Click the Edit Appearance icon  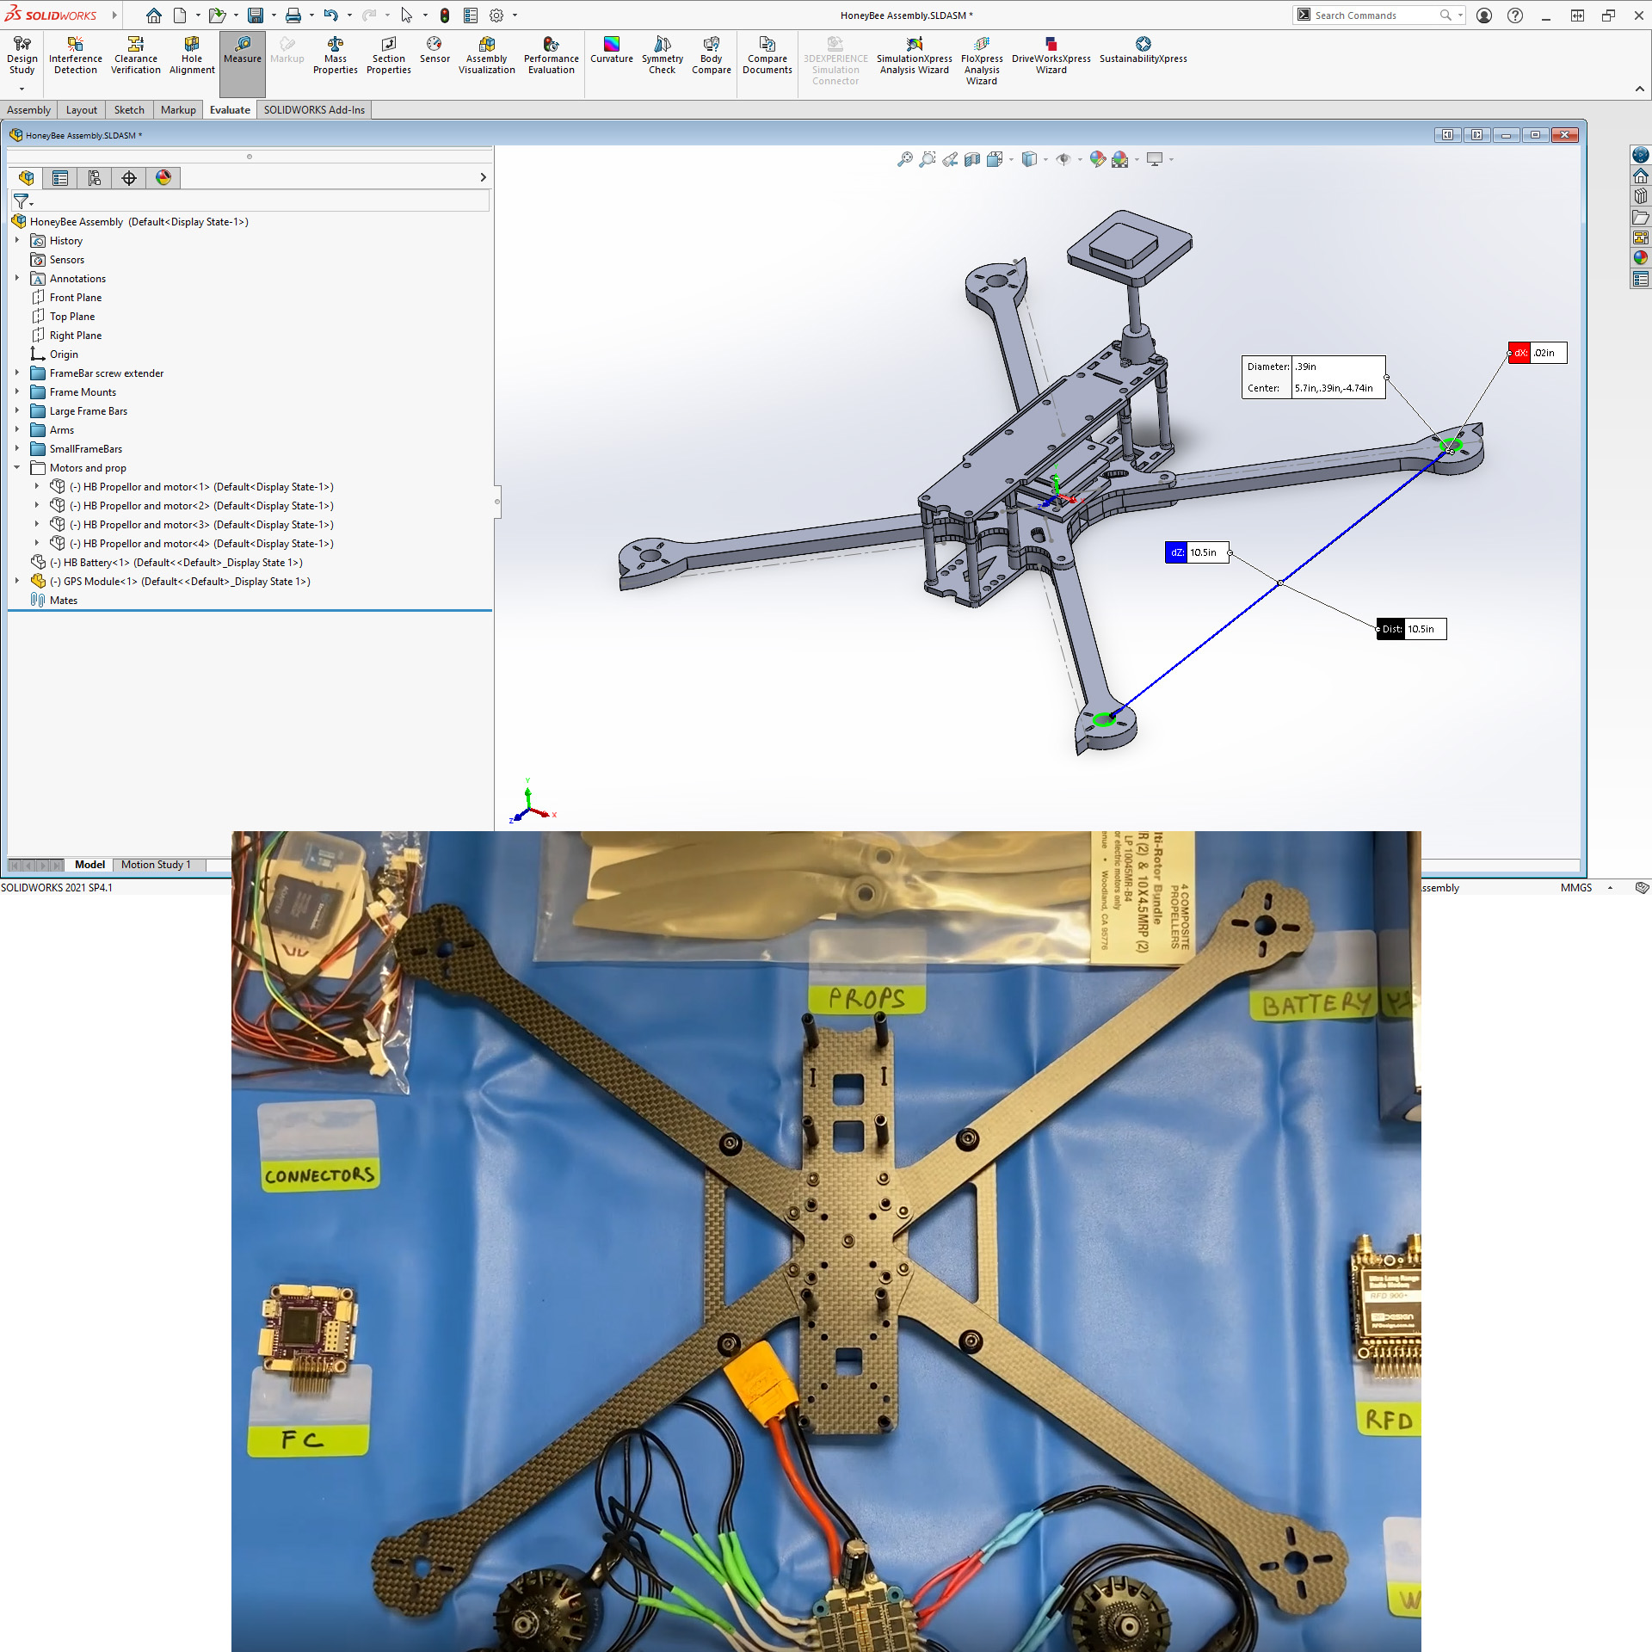point(1097,159)
